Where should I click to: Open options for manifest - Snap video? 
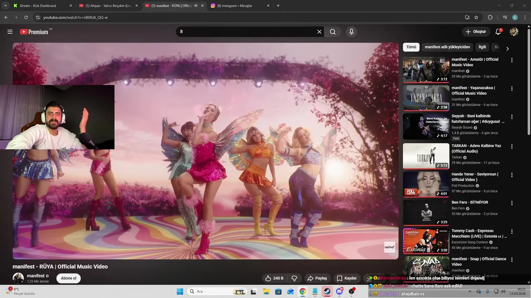(512, 260)
